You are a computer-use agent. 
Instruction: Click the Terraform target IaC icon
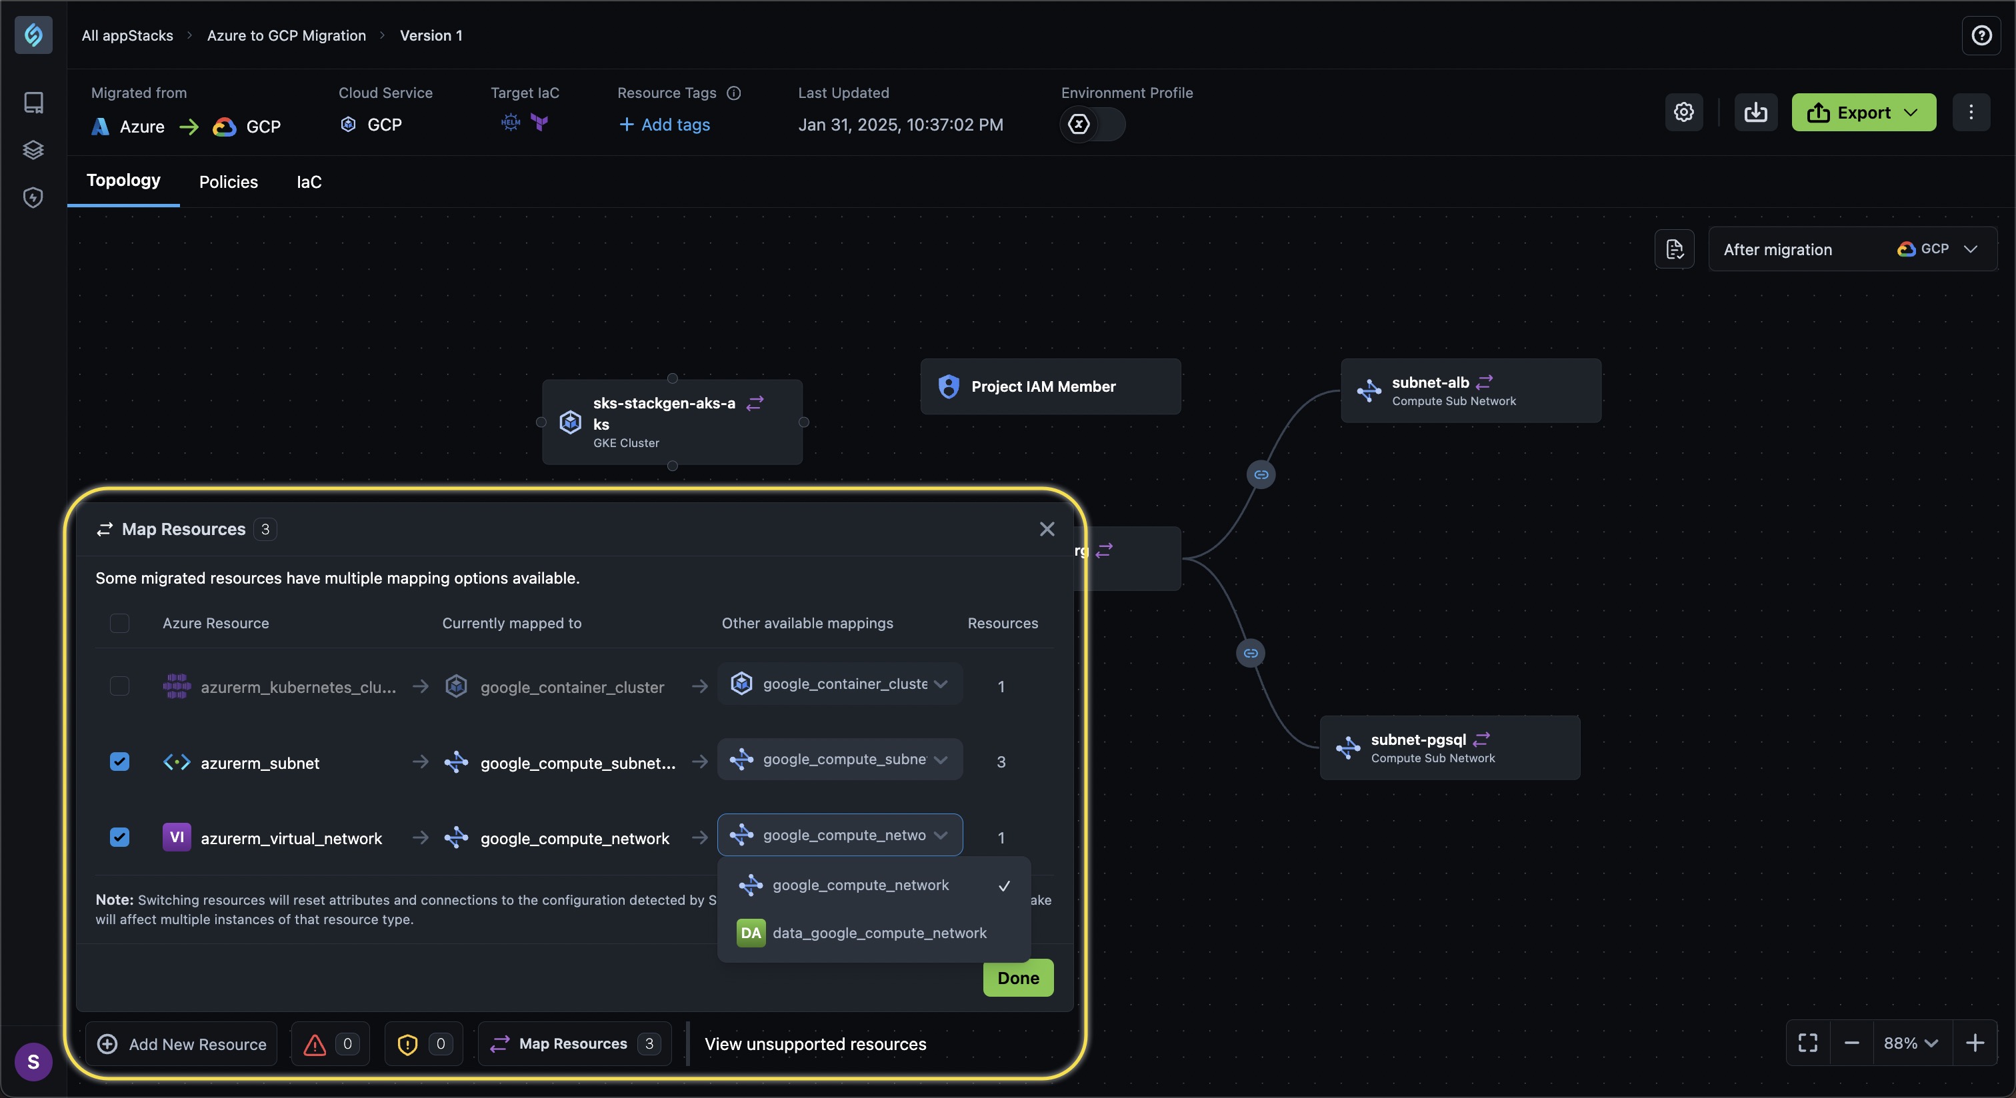539,123
